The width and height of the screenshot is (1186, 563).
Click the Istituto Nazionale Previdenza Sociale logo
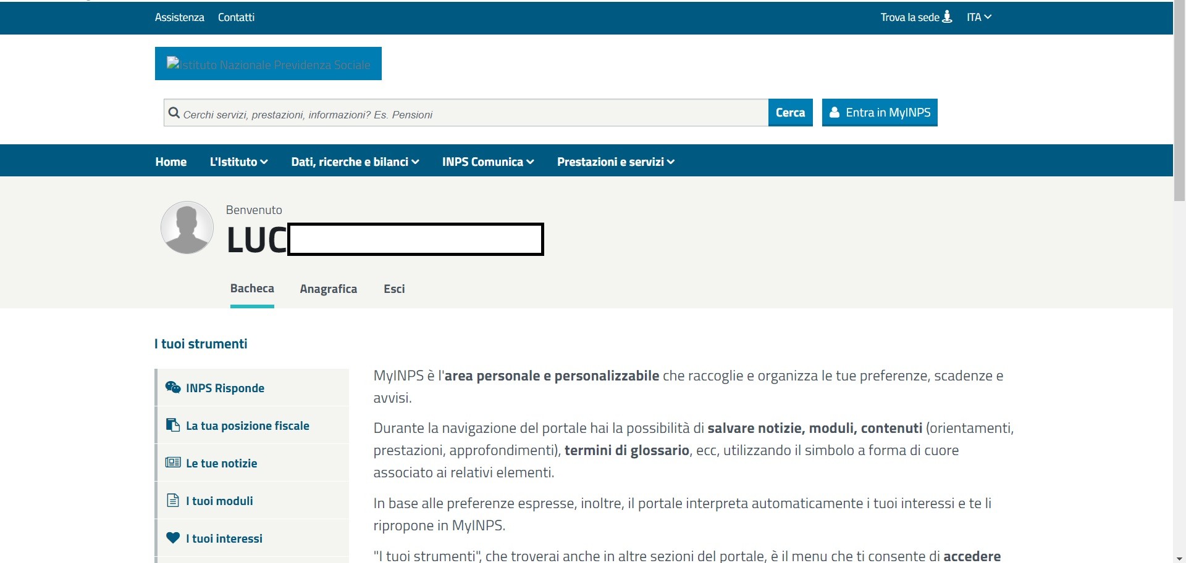(268, 64)
